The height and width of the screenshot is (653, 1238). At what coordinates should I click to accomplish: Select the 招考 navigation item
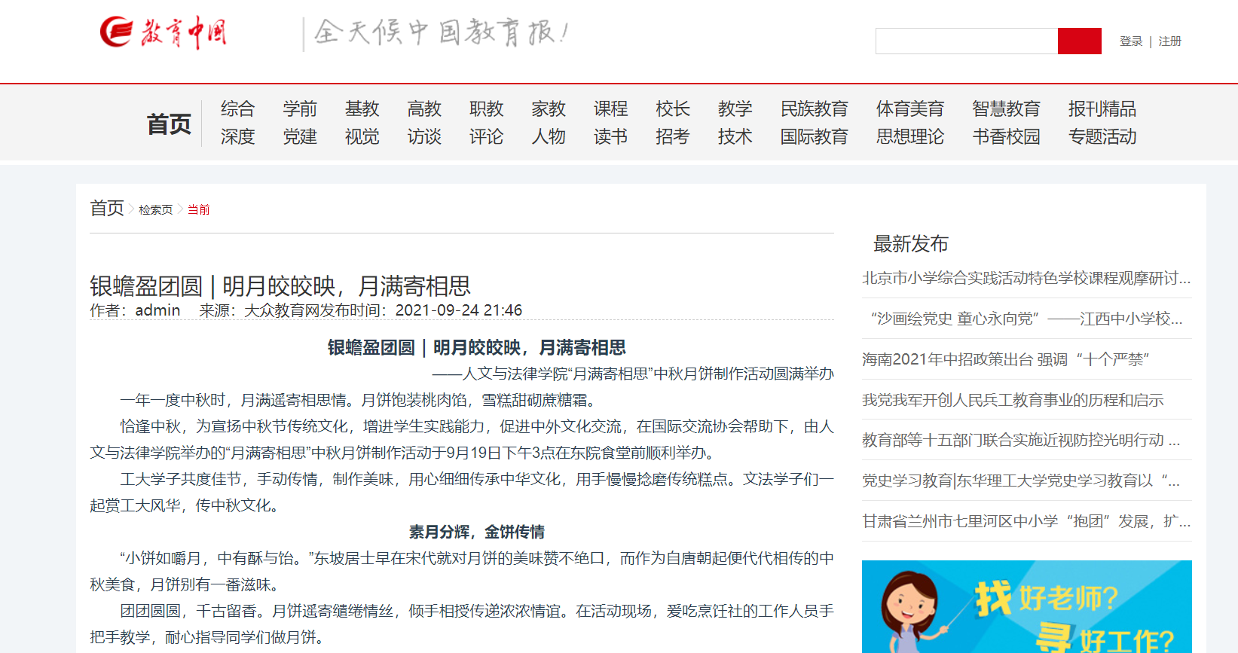[x=672, y=137]
